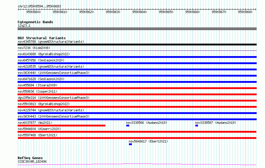The image size is (265, 168).
Task: Select the 12q23.1 band label
Action: coord(24,26)
